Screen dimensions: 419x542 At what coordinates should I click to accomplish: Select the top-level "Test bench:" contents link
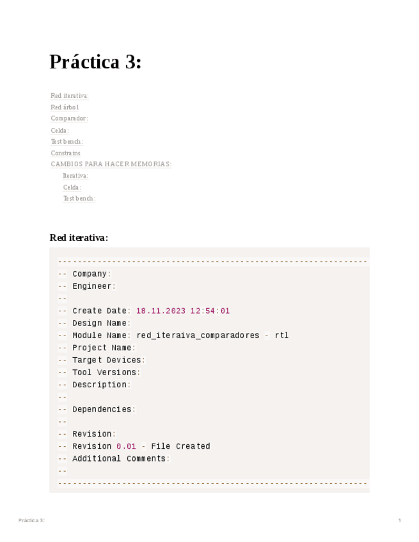pos(67,141)
